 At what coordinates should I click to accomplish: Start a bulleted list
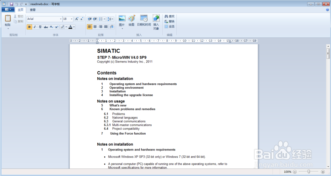101,19
